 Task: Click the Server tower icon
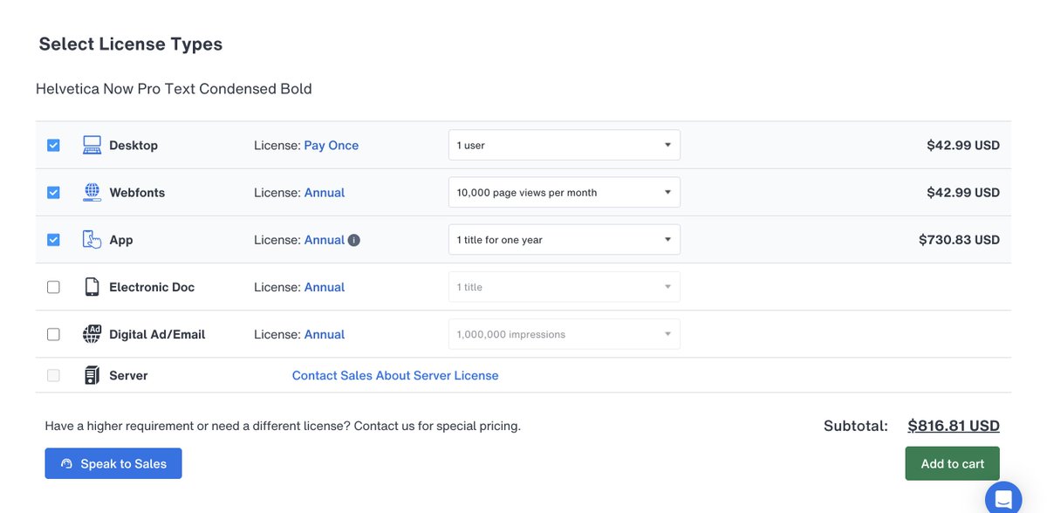coord(92,375)
